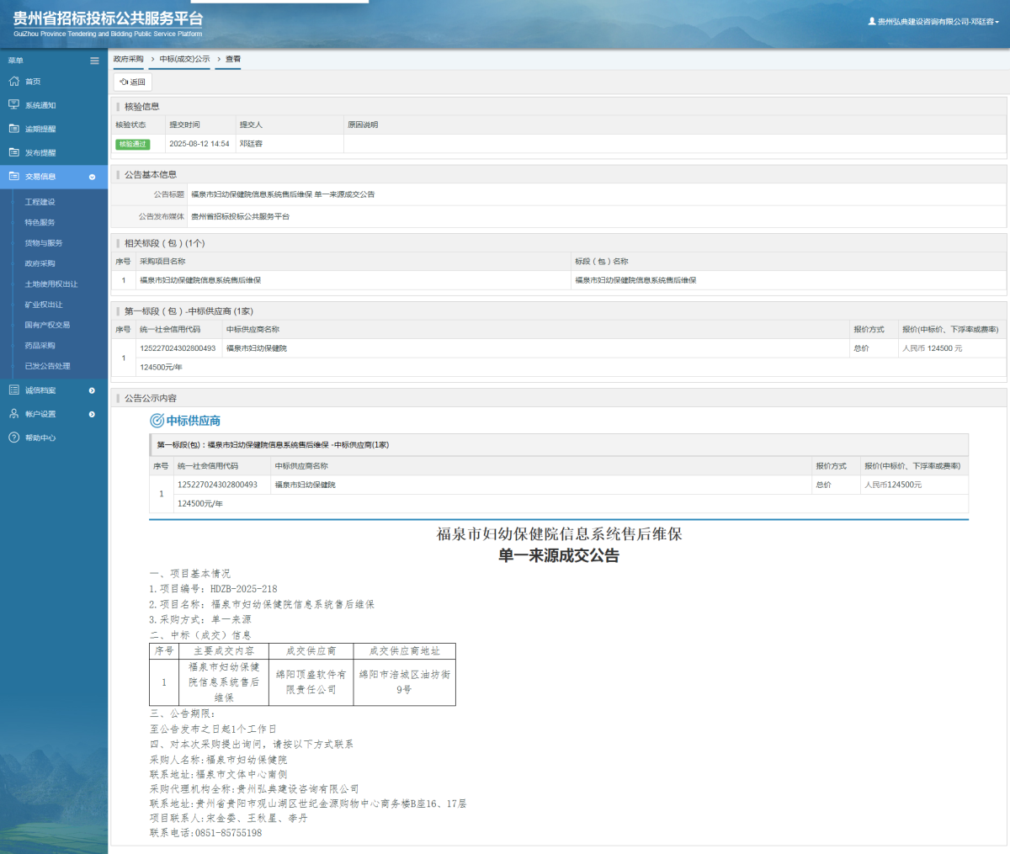Select 工程建设 in the sidebar submenu
Viewport: 1010px width, 854px height.
(x=40, y=202)
